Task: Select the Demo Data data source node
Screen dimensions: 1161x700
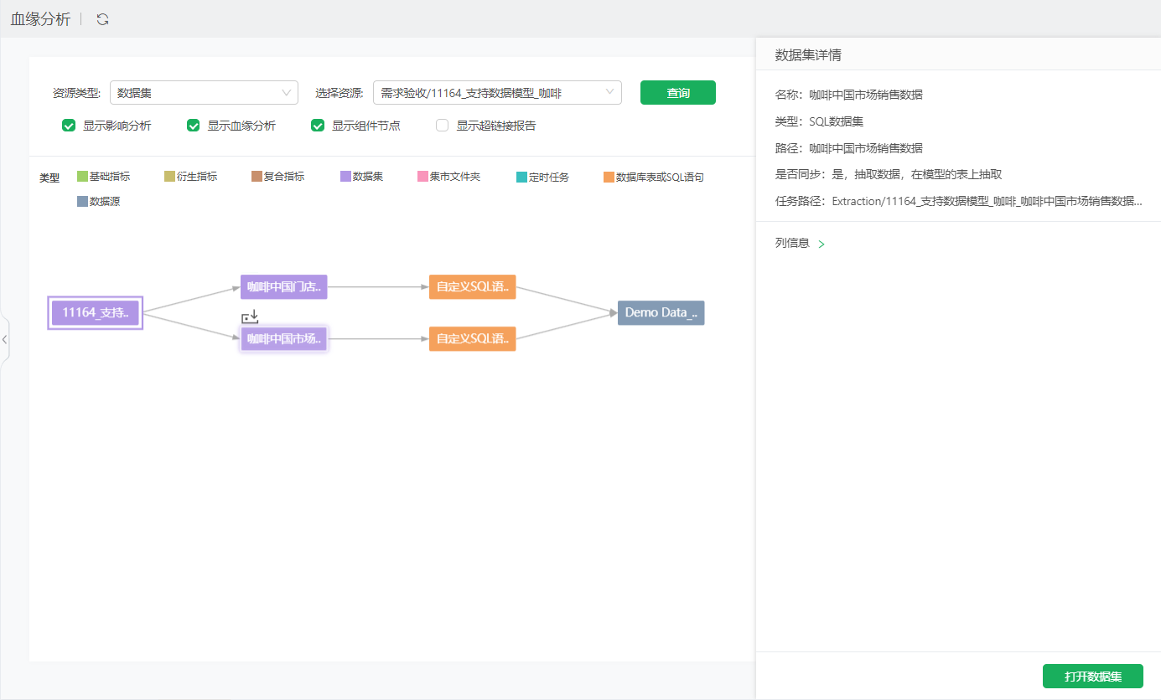Action: tap(661, 313)
